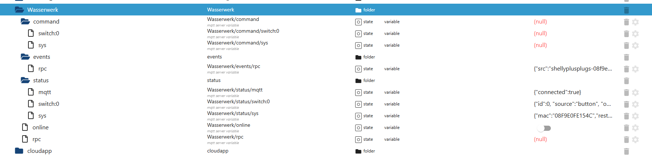
Task: Click the {"connected":true} value cell
Action: pyautogui.click(x=557, y=92)
